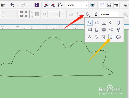Click the Mirror vertically icon
Screen dimensions: 129x98
coord(78,14)
